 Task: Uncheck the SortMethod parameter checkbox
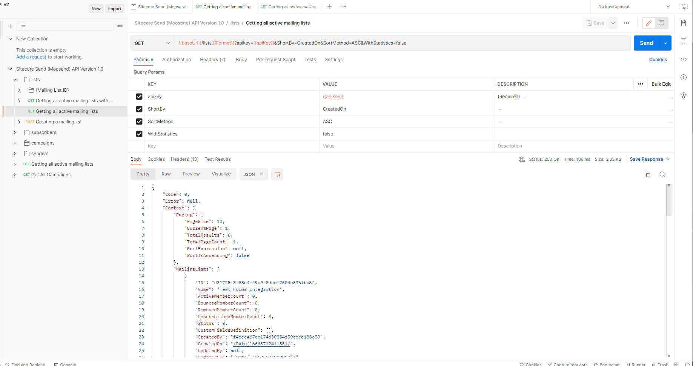[x=139, y=121]
